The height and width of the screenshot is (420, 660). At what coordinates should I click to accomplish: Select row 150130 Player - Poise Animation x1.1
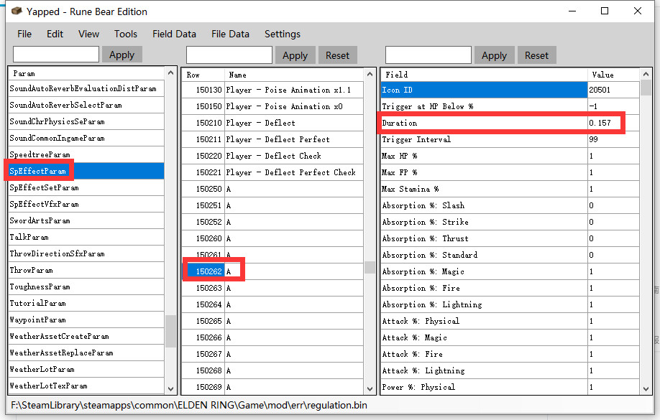(x=272, y=90)
